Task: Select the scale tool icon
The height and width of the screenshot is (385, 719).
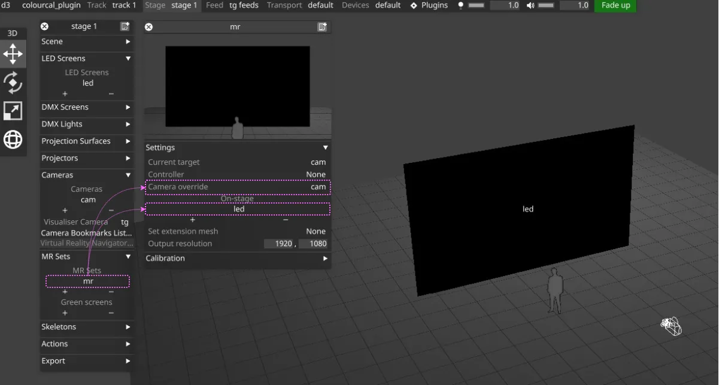Action: click(13, 111)
